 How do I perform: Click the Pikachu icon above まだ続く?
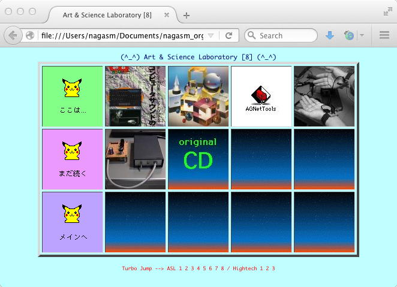click(x=72, y=151)
